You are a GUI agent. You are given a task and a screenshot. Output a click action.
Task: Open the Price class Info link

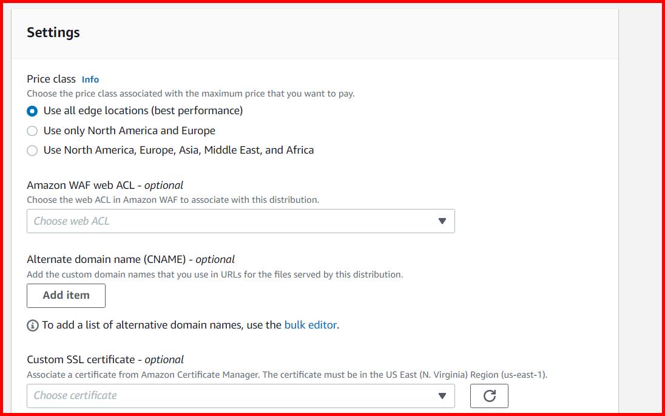pyautogui.click(x=90, y=79)
